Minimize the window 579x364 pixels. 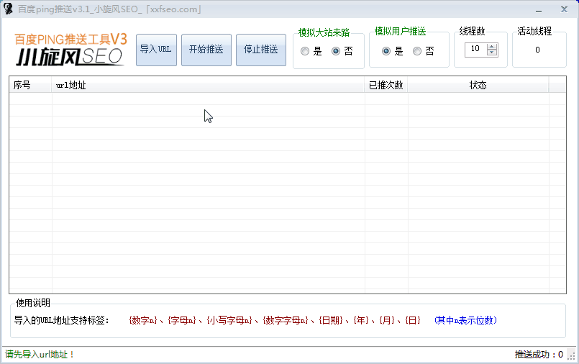coord(539,9)
